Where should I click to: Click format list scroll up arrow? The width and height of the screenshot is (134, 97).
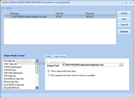pyautogui.click(x=37, y=61)
